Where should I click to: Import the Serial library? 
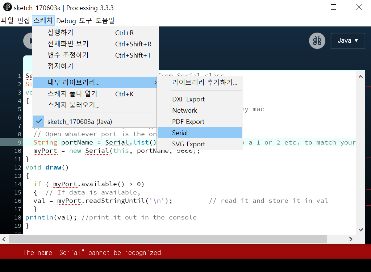click(x=200, y=133)
